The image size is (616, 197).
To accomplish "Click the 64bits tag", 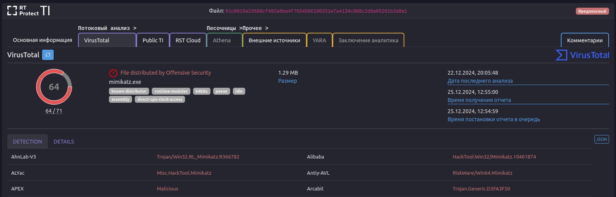I will point(202,91).
